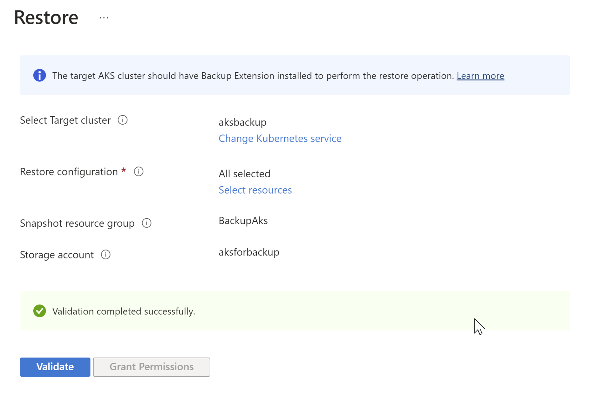Click the 'Restore configuration' label
This screenshot has height=397, width=591.
tap(69, 172)
